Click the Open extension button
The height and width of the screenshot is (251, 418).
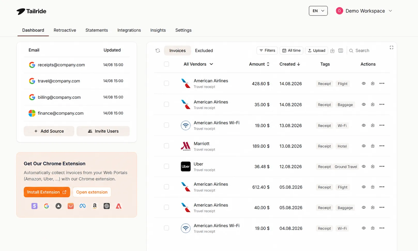pyautogui.click(x=92, y=192)
